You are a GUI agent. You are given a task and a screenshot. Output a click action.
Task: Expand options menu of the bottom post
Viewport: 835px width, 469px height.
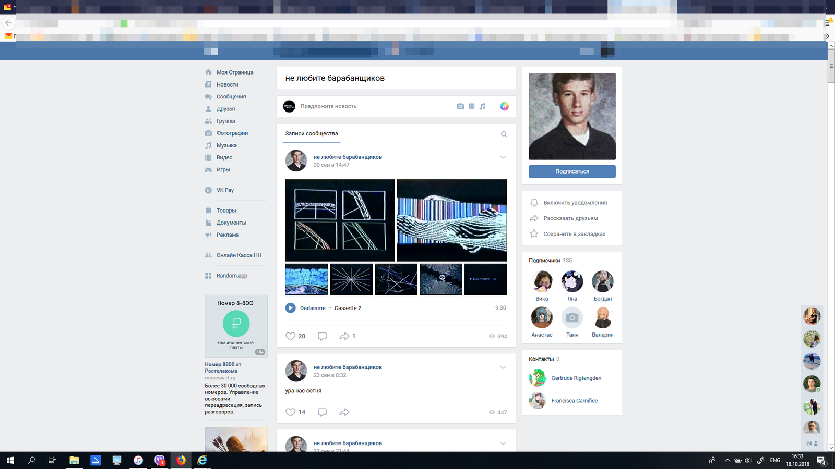[503, 443]
